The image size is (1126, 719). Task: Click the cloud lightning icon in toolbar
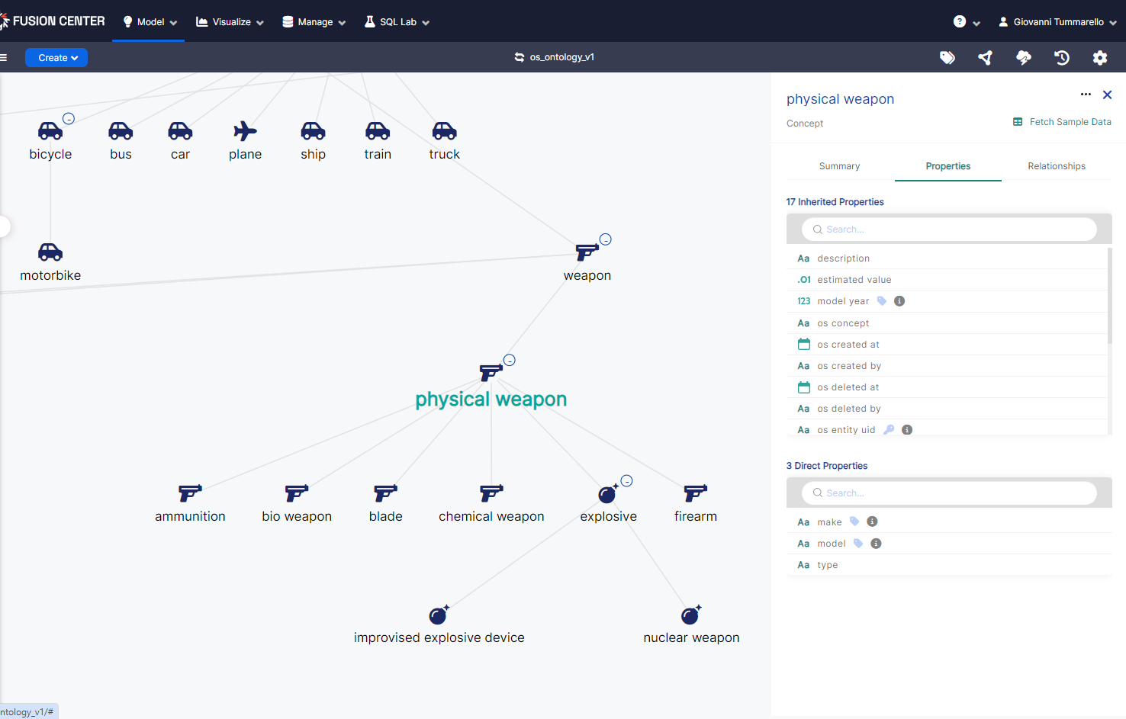(x=1023, y=58)
